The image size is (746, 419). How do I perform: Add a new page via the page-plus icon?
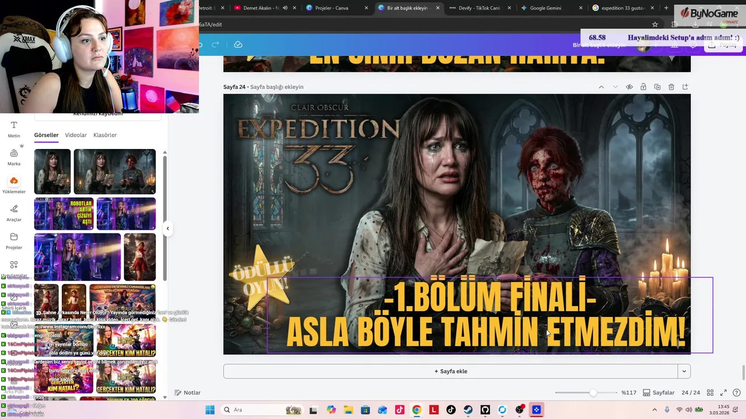[x=685, y=87]
